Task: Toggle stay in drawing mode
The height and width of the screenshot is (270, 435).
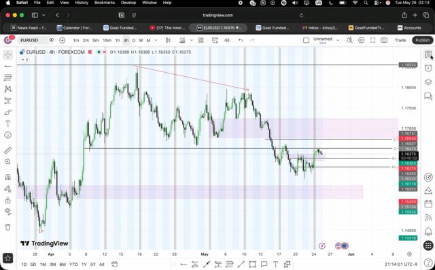Action: point(7,188)
